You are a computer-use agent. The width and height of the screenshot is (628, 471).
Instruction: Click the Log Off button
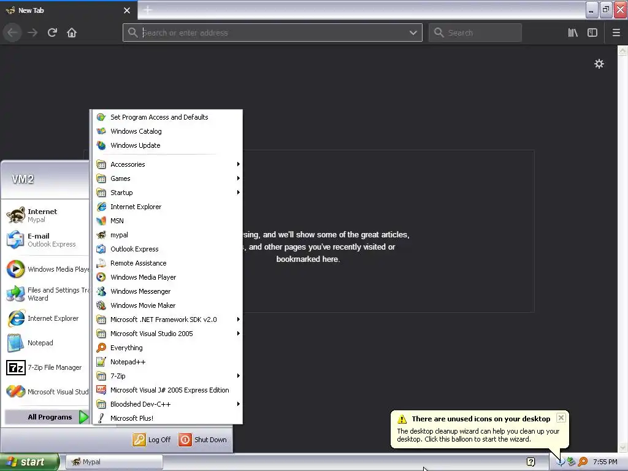click(x=152, y=440)
